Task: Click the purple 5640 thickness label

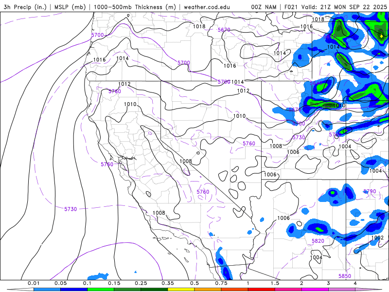Action: tap(316, 83)
